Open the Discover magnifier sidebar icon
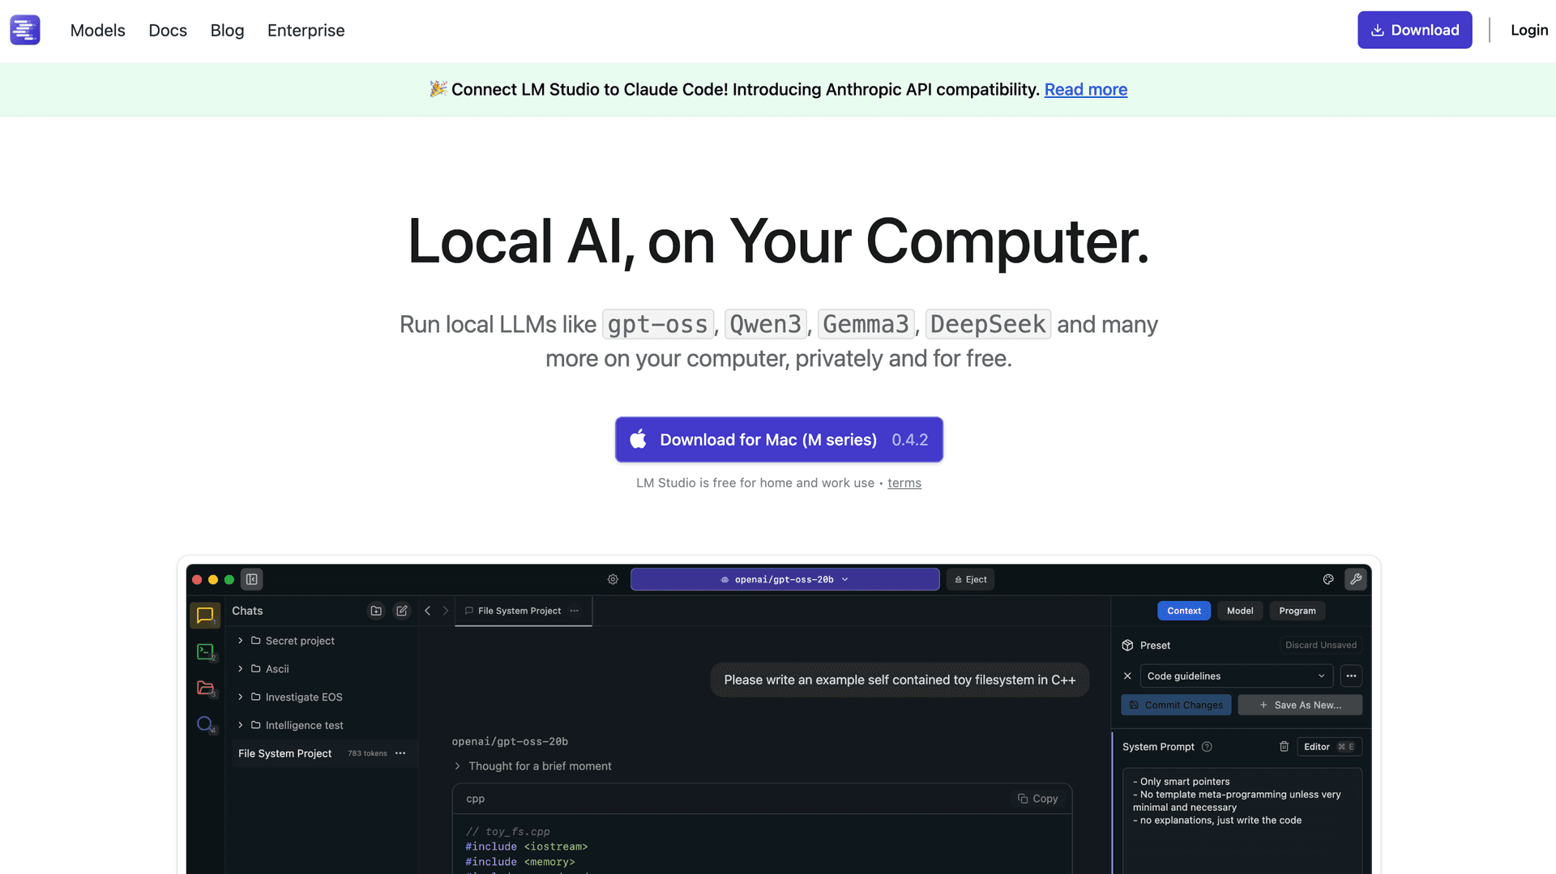 [x=205, y=724]
